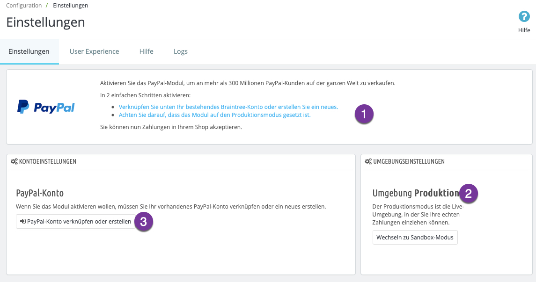536x282 pixels.
Task: Click the Einstellungen page heading
Action: (x=45, y=22)
